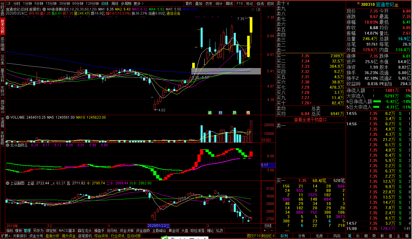The image size is (412, 239).
Task: Click the 减 marker on the chart
Action: (210, 113)
